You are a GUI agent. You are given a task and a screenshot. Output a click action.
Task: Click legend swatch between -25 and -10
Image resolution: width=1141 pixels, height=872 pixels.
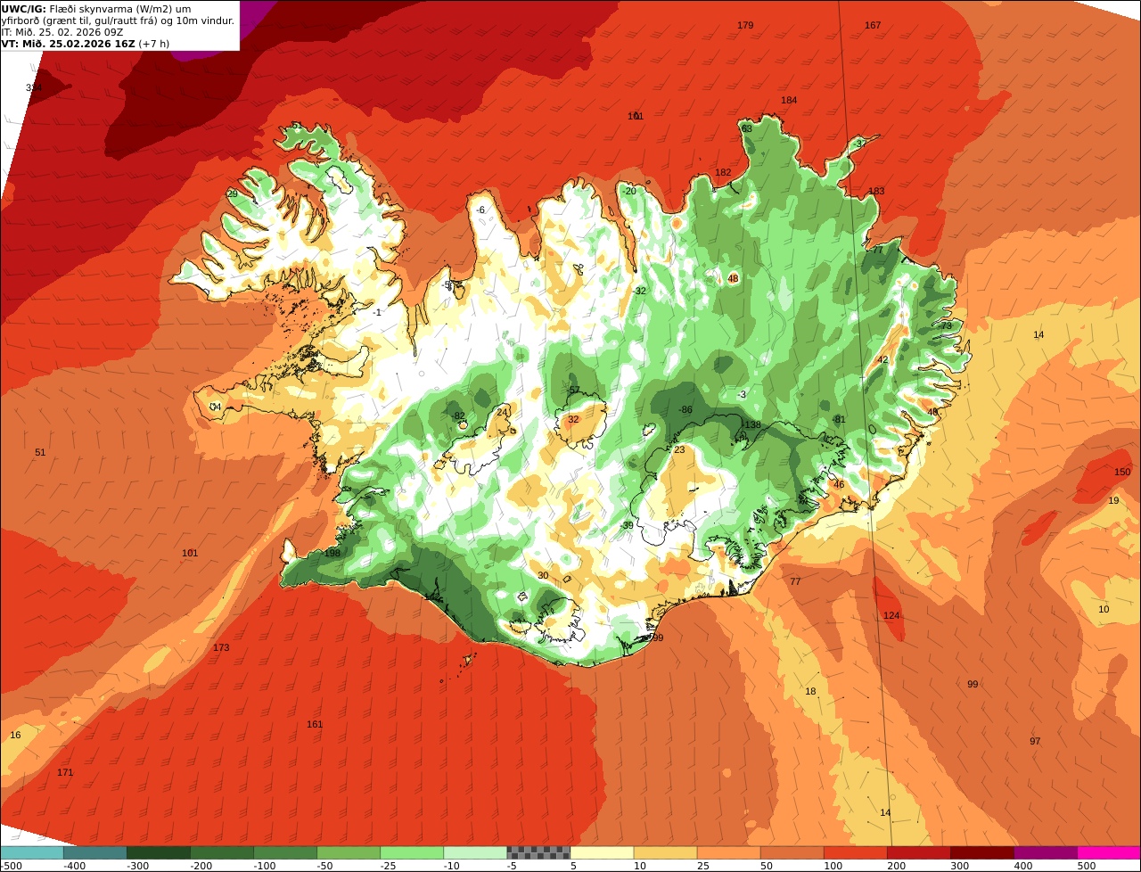pos(412,852)
